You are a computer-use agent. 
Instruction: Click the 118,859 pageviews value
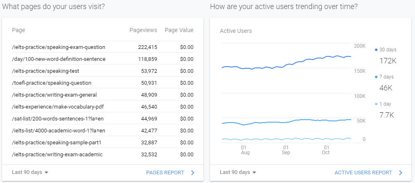(148, 59)
